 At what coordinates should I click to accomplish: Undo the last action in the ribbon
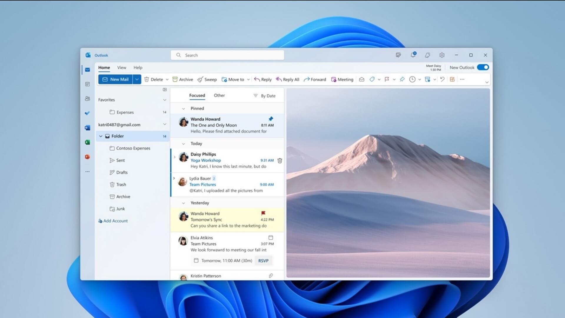[x=443, y=79]
